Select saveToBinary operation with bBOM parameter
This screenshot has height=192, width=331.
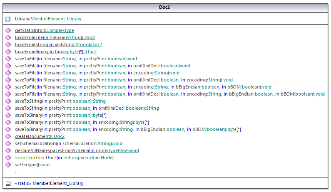pyautogui.click(x=128, y=129)
